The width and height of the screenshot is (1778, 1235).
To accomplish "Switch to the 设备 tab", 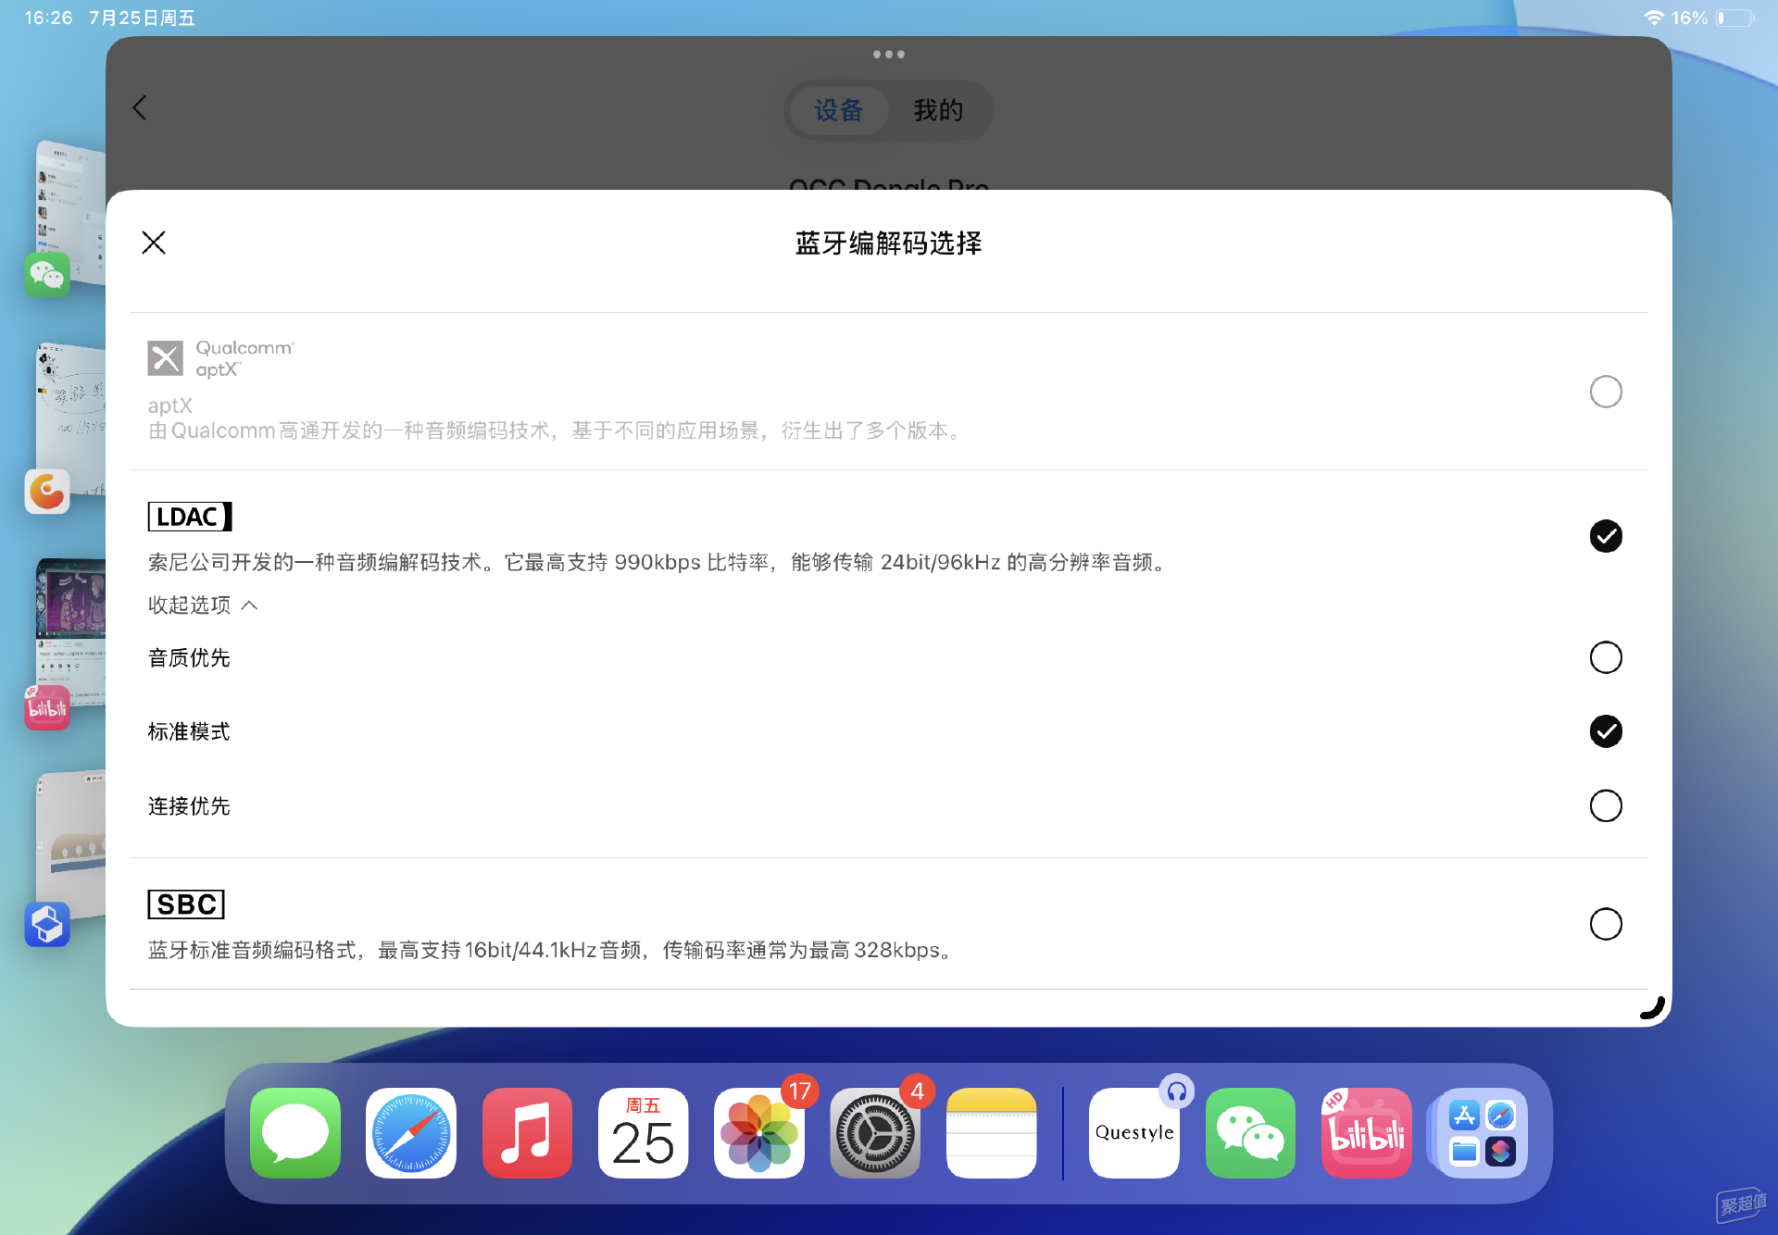I will click(x=839, y=110).
